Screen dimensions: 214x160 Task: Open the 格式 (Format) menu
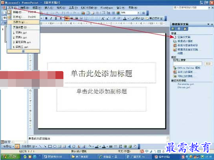[61, 8]
